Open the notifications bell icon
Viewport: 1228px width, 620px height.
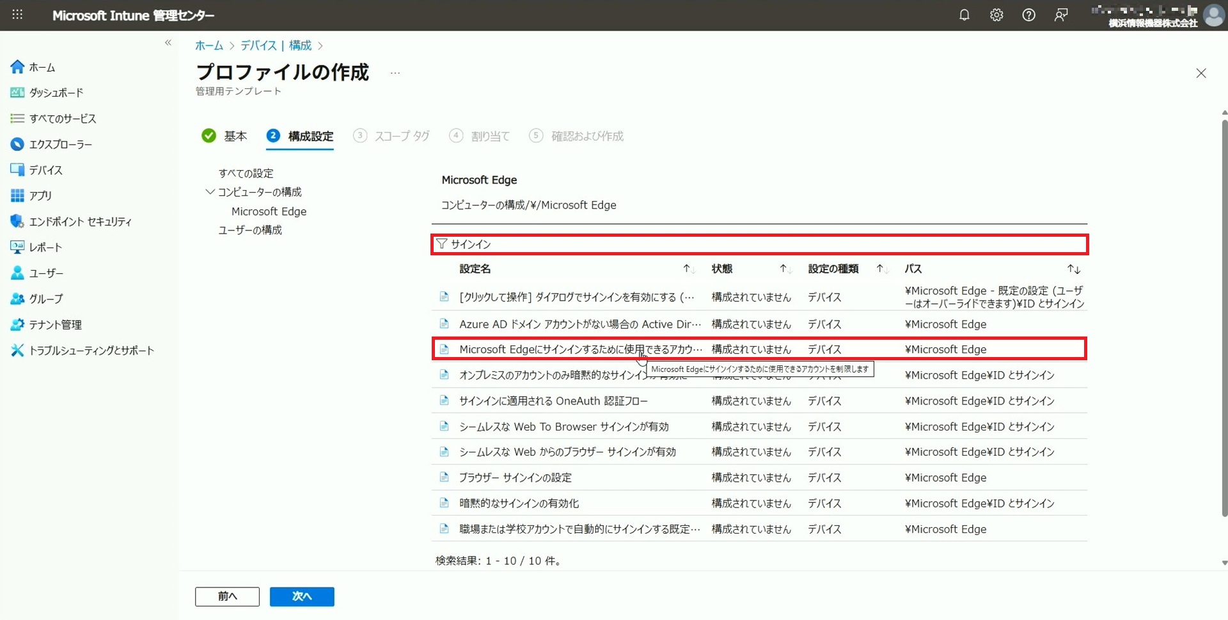(x=964, y=15)
